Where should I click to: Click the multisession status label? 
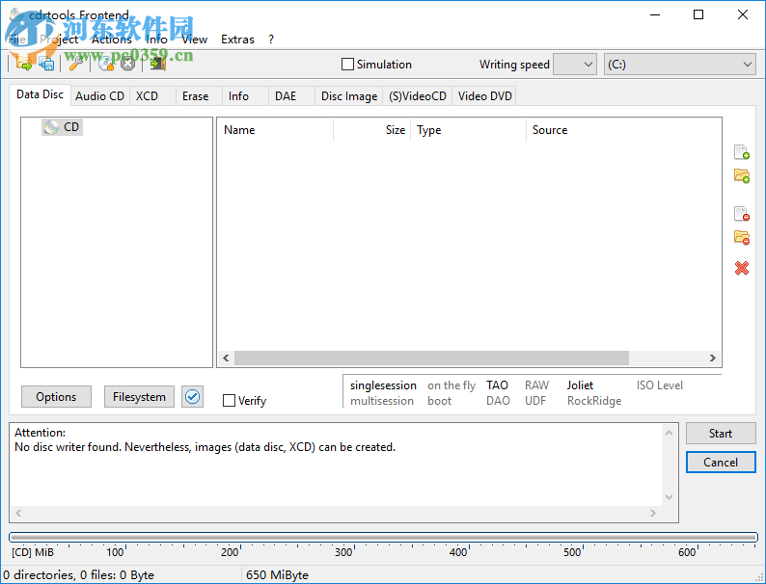(381, 401)
